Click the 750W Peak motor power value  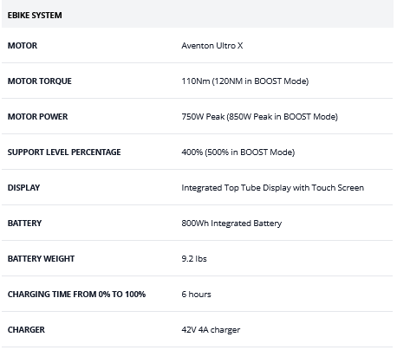(x=259, y=117)
